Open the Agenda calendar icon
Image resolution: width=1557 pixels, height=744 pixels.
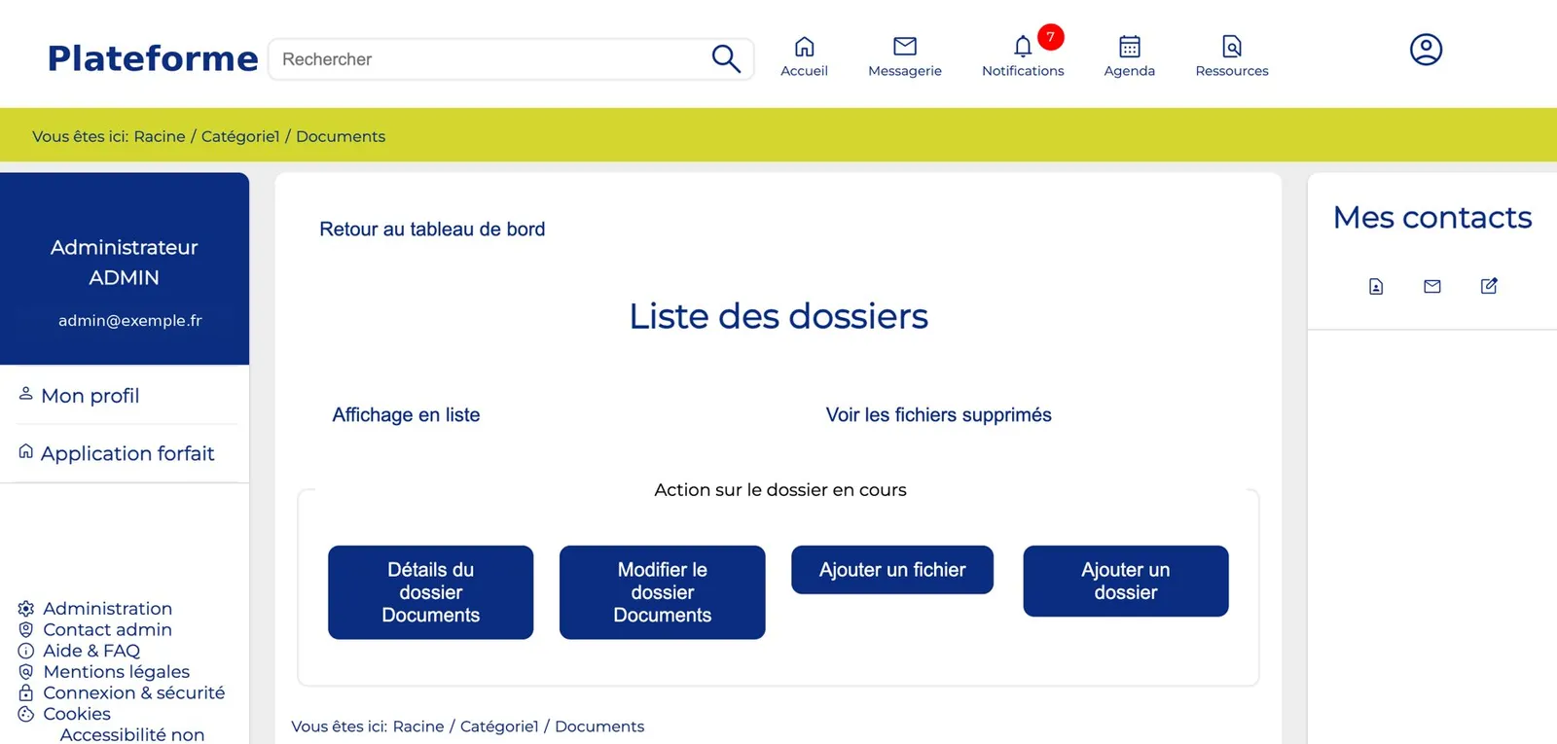[x=1130, y=46]
